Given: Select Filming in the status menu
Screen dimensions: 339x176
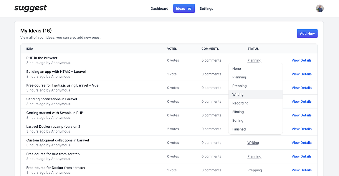Looking at the screenshot, I should [238, 112].
